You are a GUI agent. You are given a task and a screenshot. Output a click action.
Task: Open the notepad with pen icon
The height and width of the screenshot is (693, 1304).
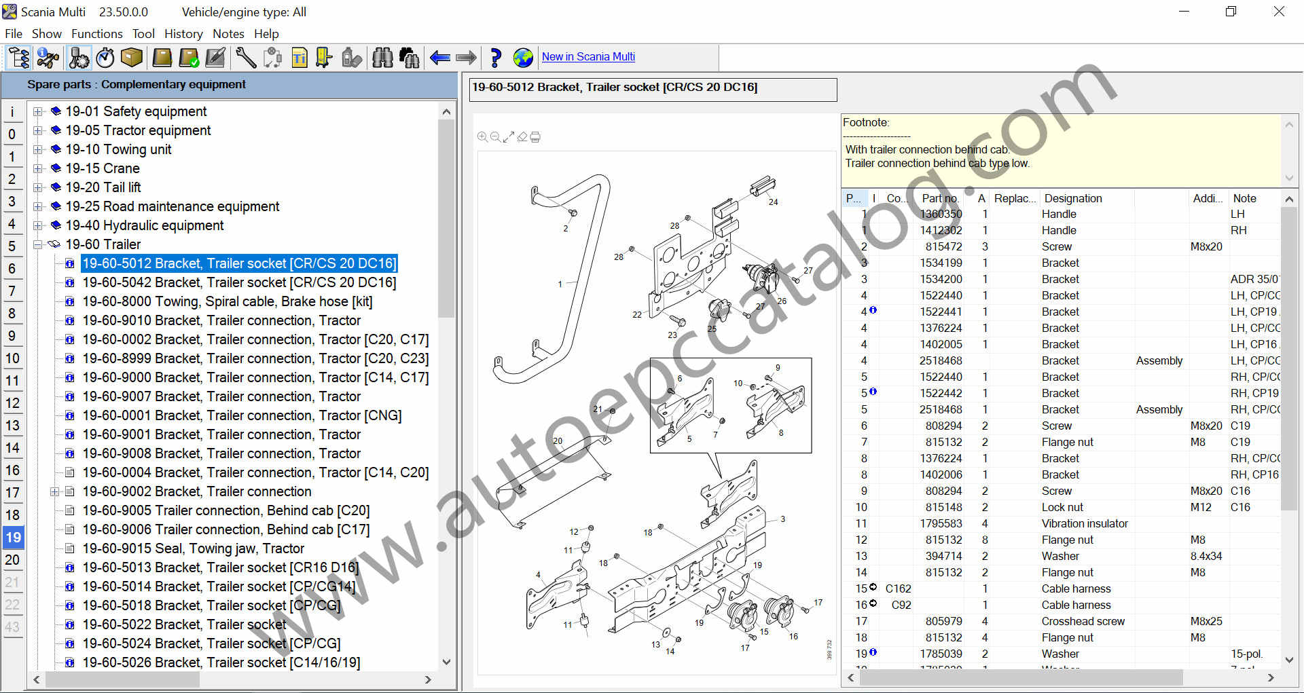coord(215,58)
